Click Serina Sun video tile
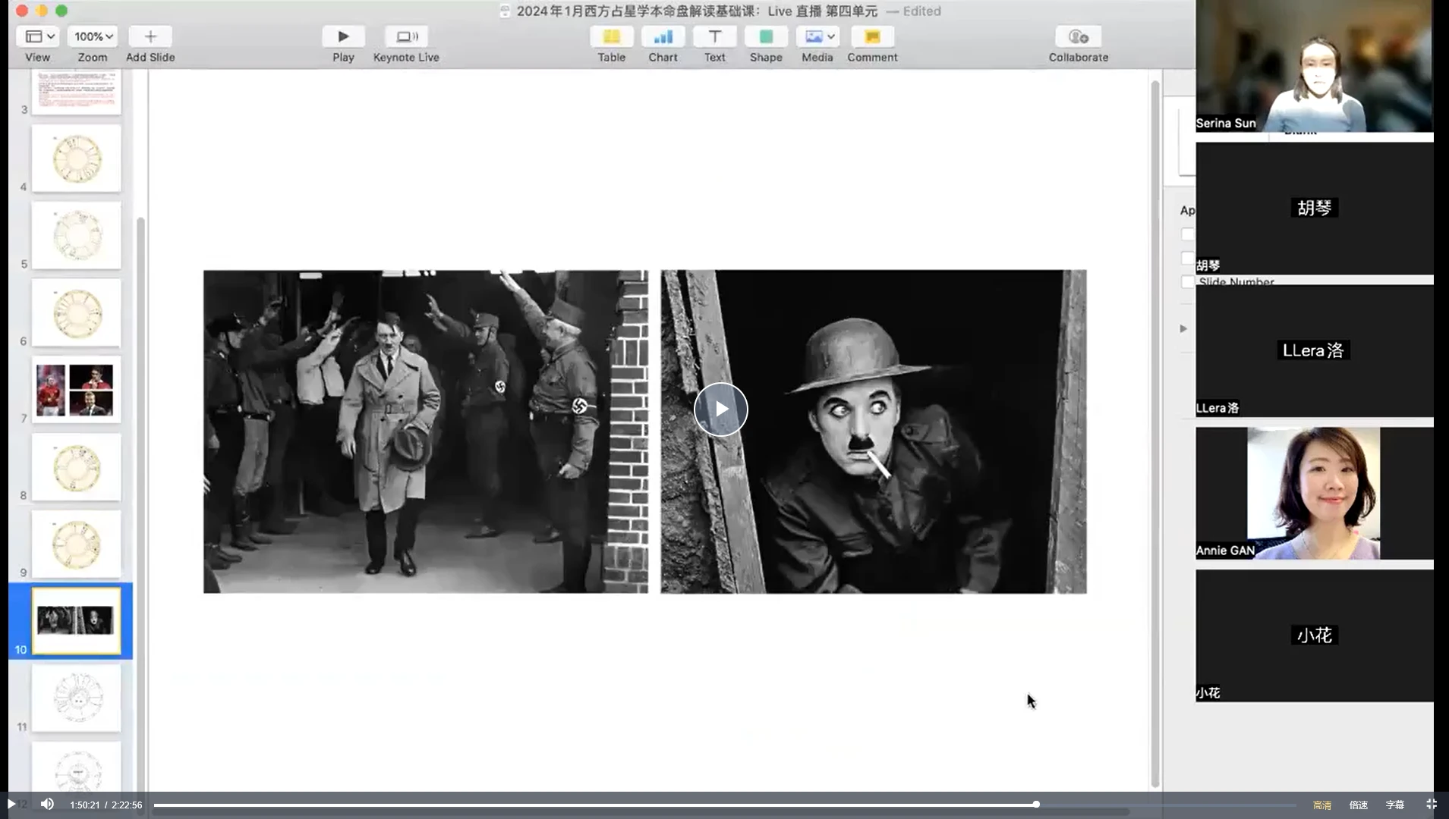The height and width of the screenshot is (819, 1449). (1314, 66)
